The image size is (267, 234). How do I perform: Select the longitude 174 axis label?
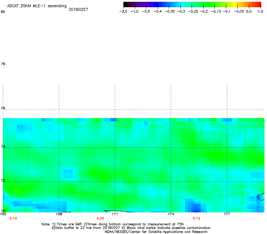pos(171,214)
